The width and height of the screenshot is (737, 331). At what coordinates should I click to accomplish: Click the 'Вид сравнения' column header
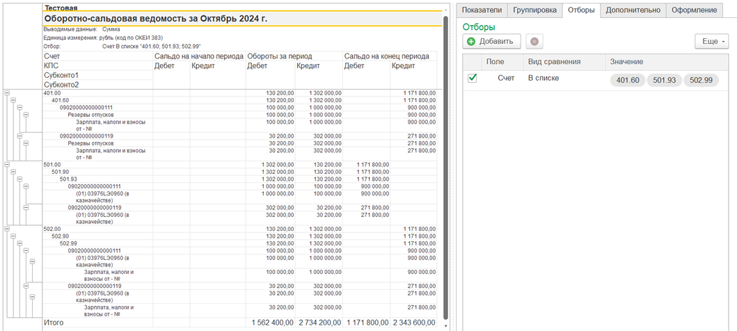[x=564, y=61]
